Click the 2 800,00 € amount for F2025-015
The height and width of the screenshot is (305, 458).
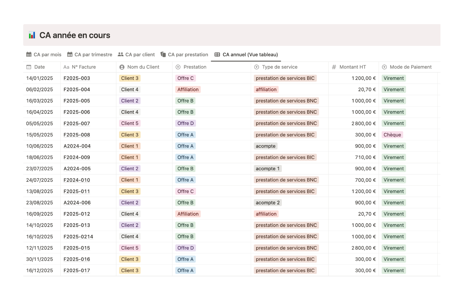pos(363,248)
